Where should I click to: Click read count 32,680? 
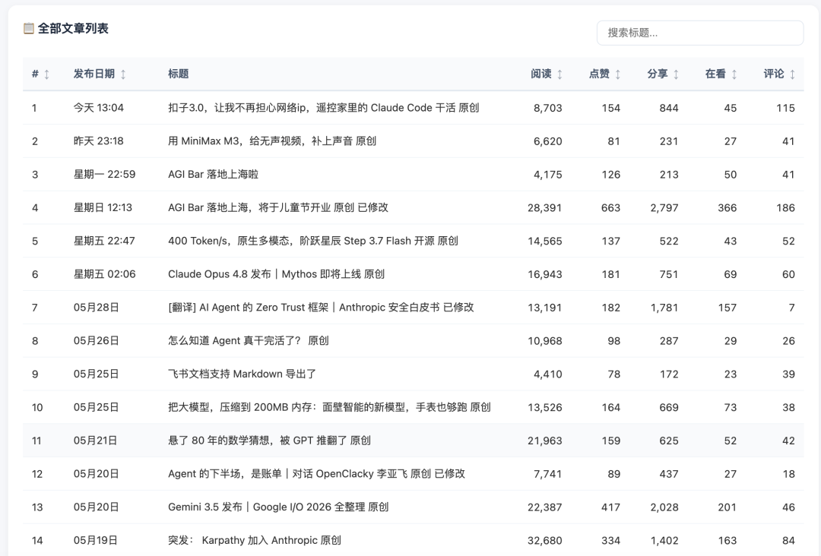coord(544,541)
